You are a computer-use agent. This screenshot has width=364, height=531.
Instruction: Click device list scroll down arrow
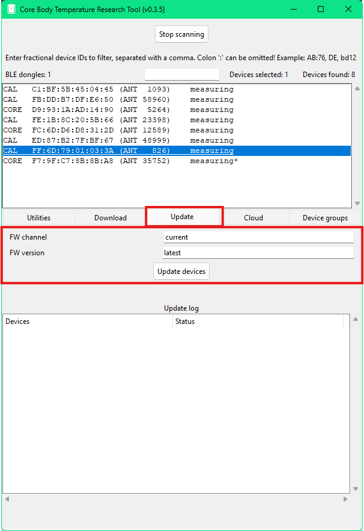pos(357,203)
